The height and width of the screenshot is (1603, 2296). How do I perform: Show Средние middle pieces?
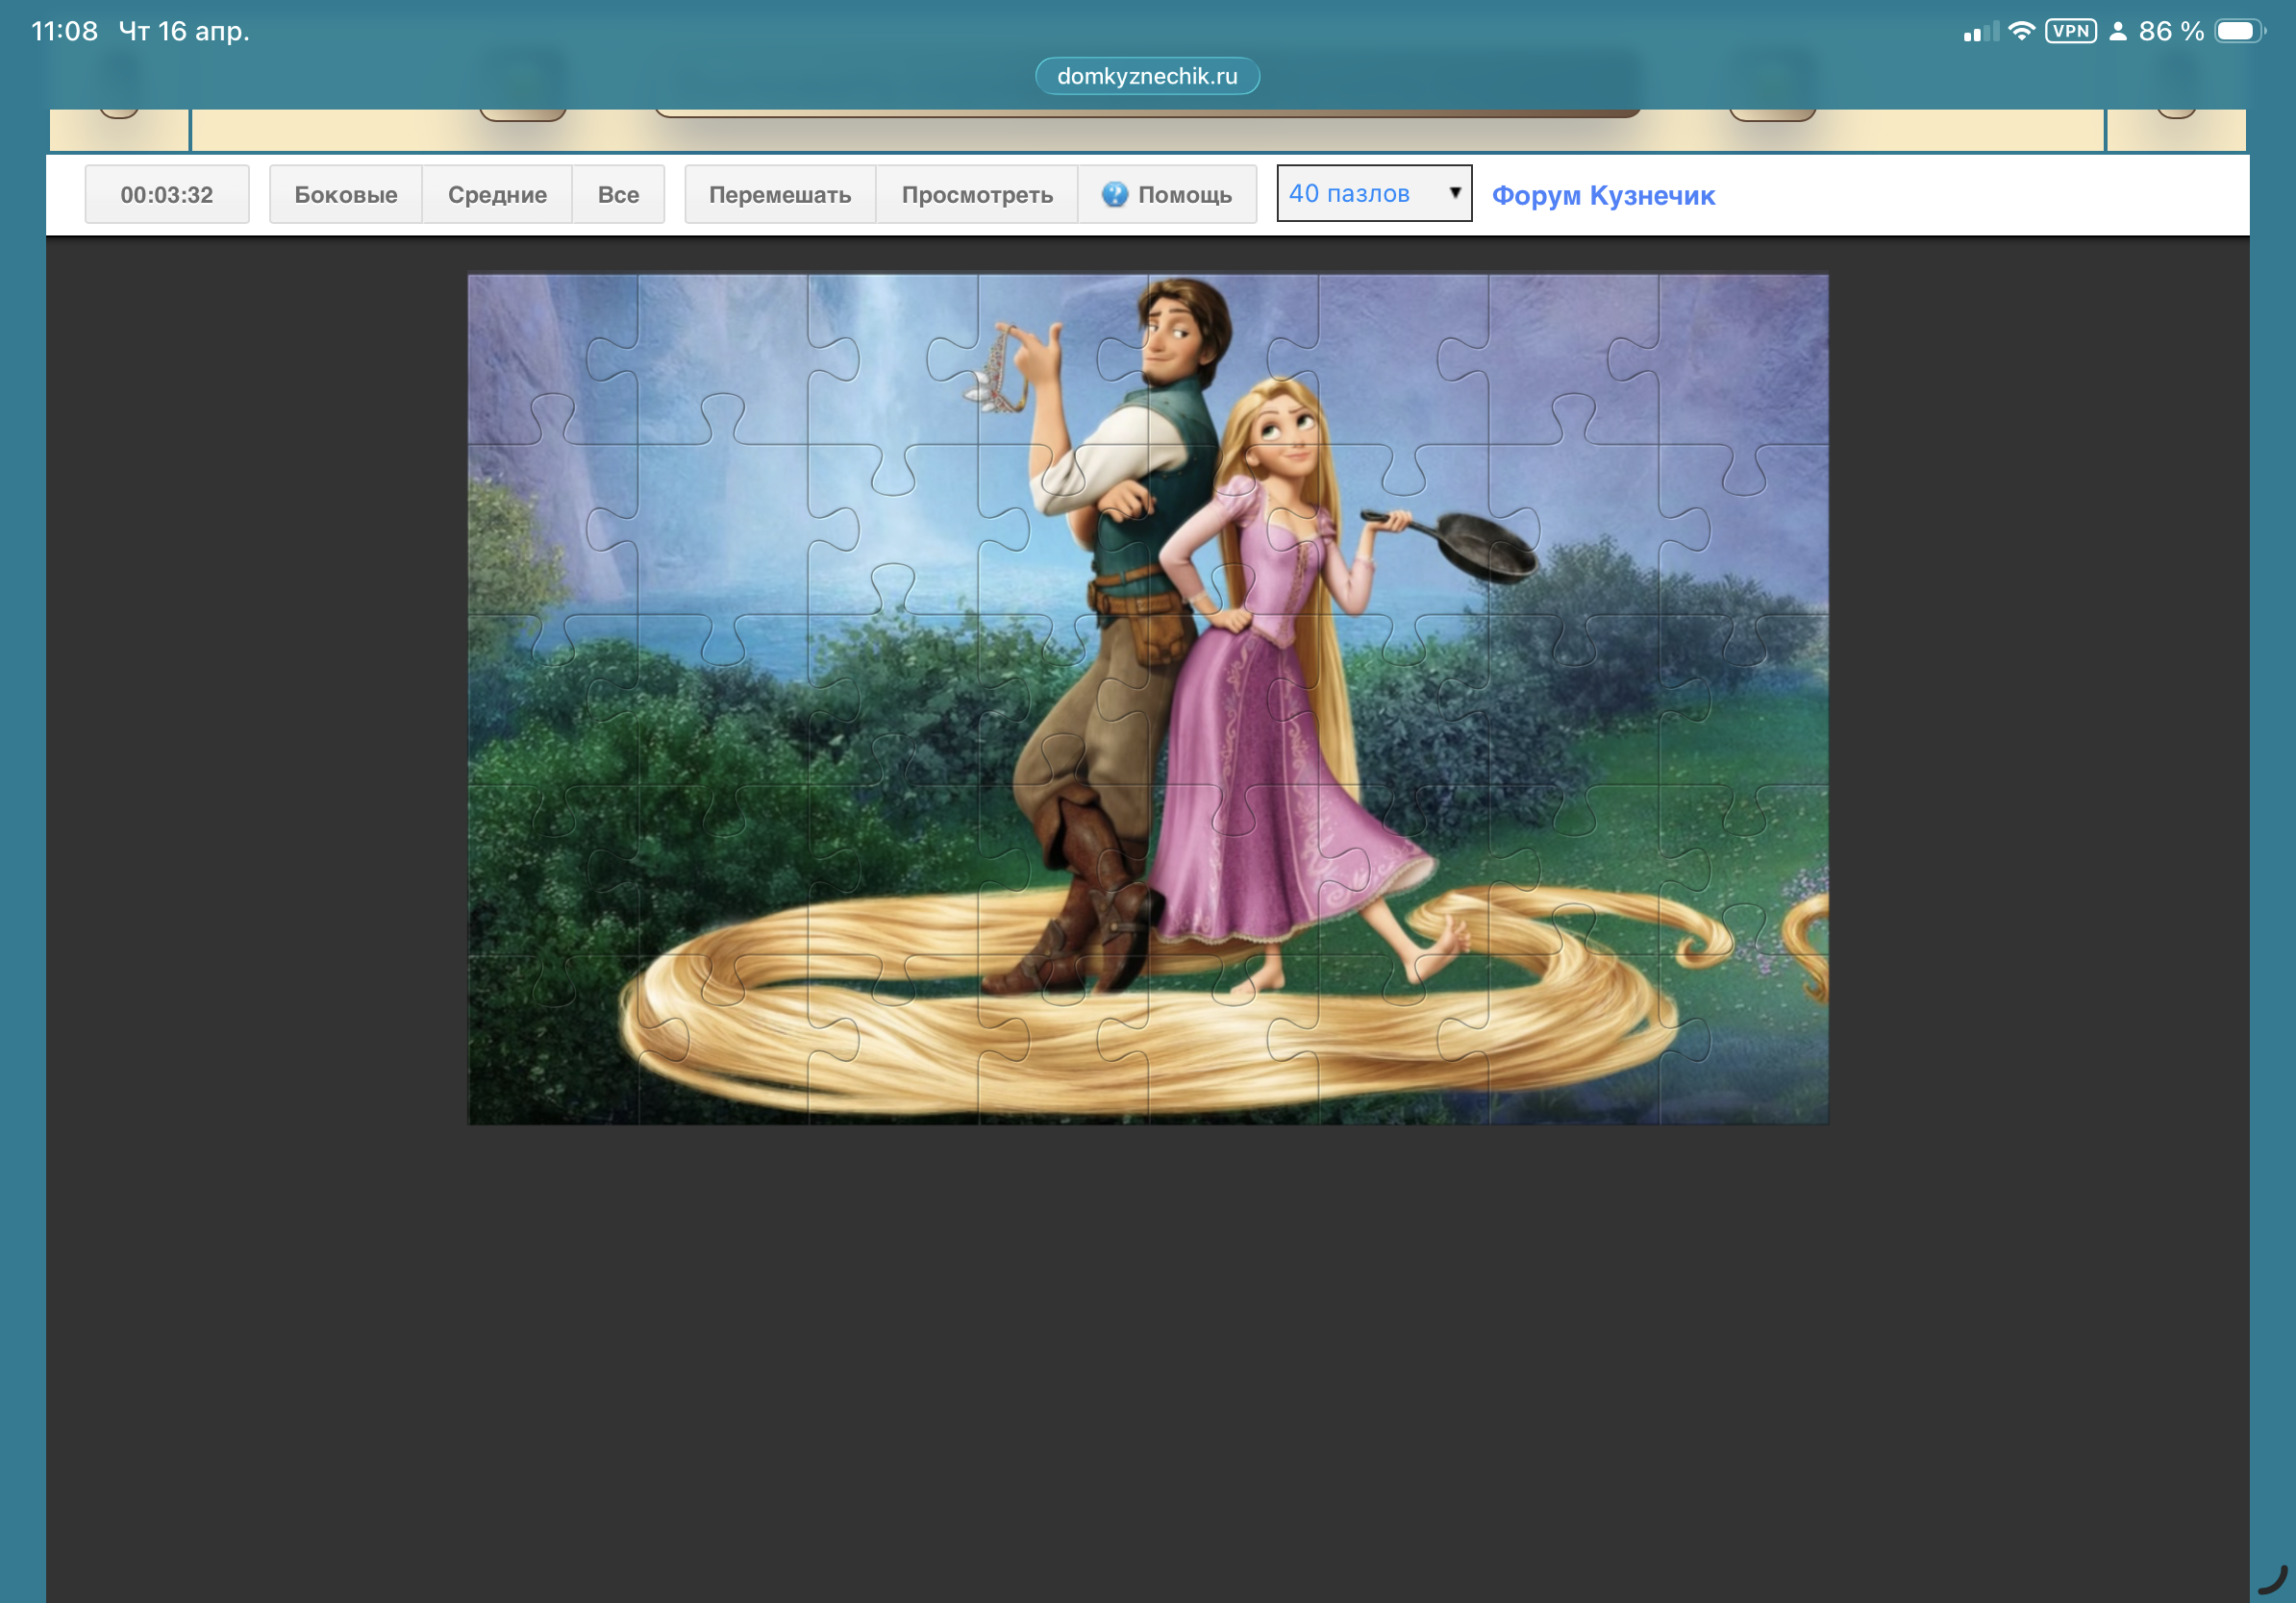tap(497, 194)
